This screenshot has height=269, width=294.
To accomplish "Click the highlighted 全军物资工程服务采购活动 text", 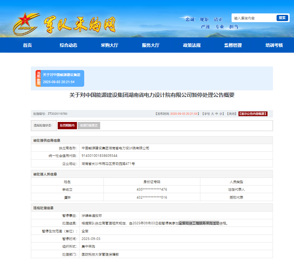I will pyautogui.click(x=199, y=223).
